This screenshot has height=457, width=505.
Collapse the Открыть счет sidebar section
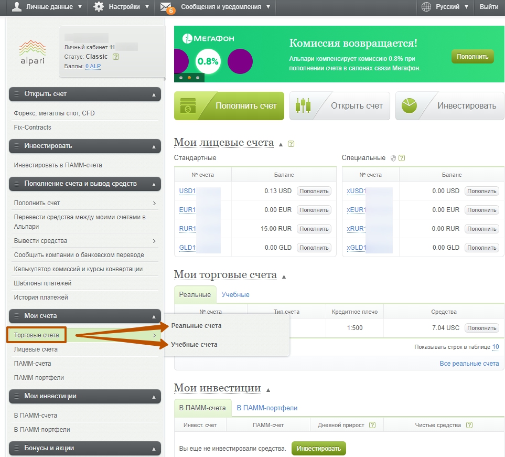pyautogui.click(x=154, y=94)
